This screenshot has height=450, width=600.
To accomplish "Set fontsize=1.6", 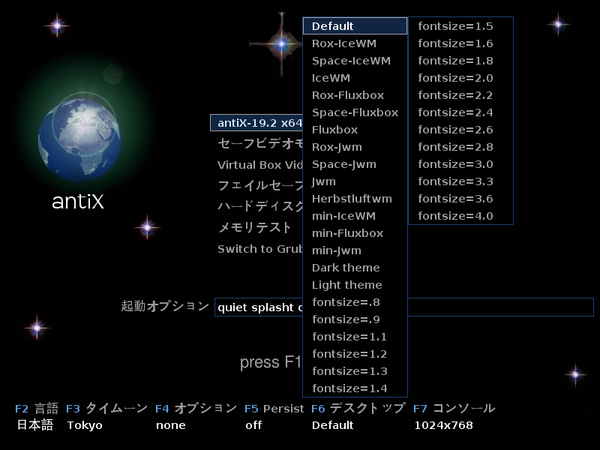I will tap(460, 43).
